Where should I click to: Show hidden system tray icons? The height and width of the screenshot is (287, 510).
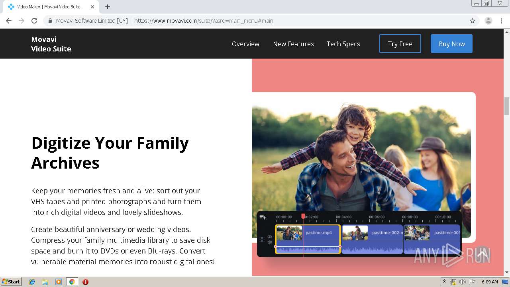coord(444,282)
